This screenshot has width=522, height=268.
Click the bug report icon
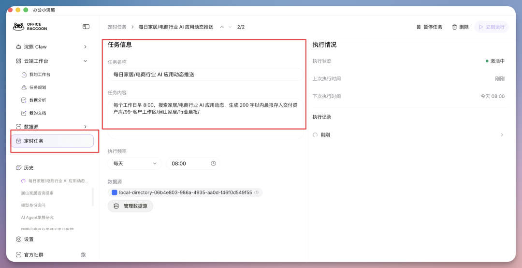(x=83, y=254)
